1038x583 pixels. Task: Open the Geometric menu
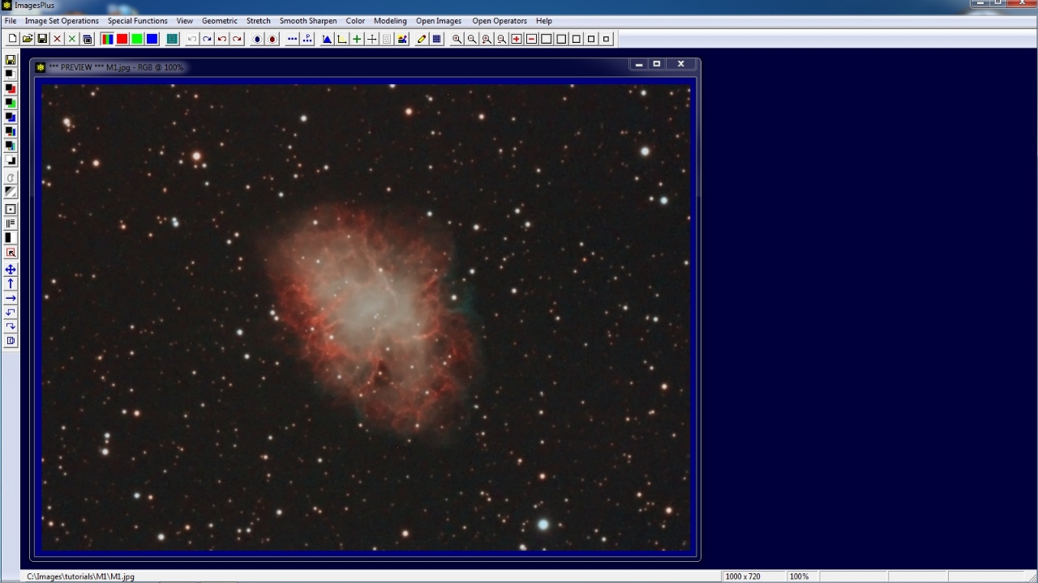(220, 21)
